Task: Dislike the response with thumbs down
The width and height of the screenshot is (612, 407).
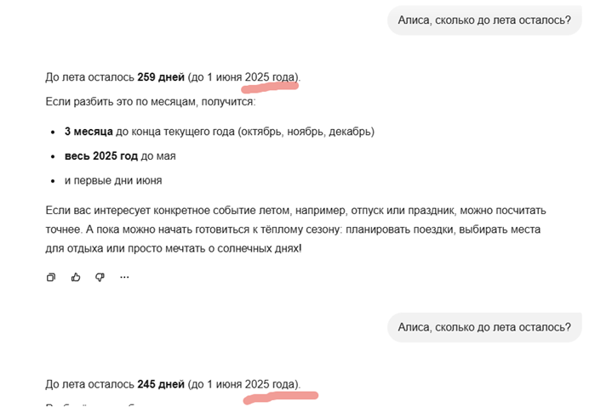Action: tap(100, 277)
